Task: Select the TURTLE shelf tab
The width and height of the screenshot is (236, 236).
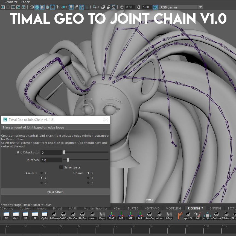Action: 133,208
